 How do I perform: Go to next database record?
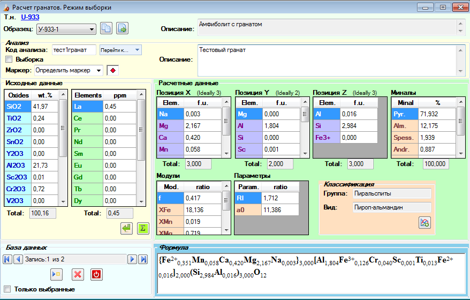[x=132, y=259]
